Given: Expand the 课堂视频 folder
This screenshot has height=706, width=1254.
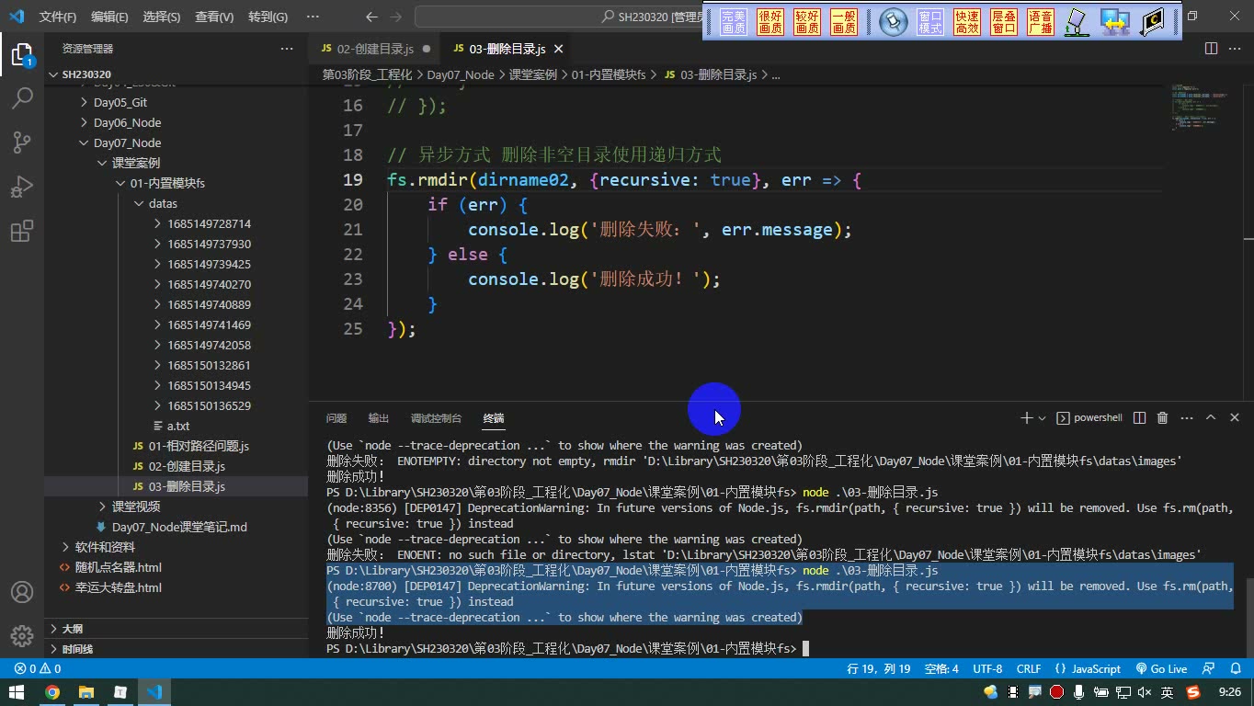Looking at the screenshot, I should tap(136, 507).
